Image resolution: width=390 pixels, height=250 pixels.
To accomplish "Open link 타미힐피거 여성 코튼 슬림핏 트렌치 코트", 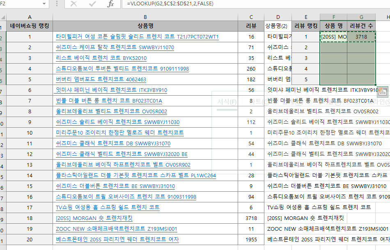I will 137,37.
